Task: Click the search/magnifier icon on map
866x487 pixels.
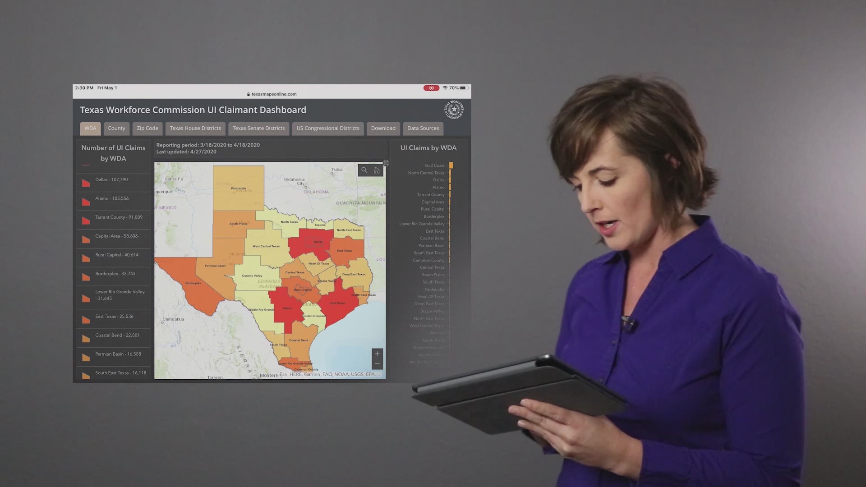Action: pos(364,170)
